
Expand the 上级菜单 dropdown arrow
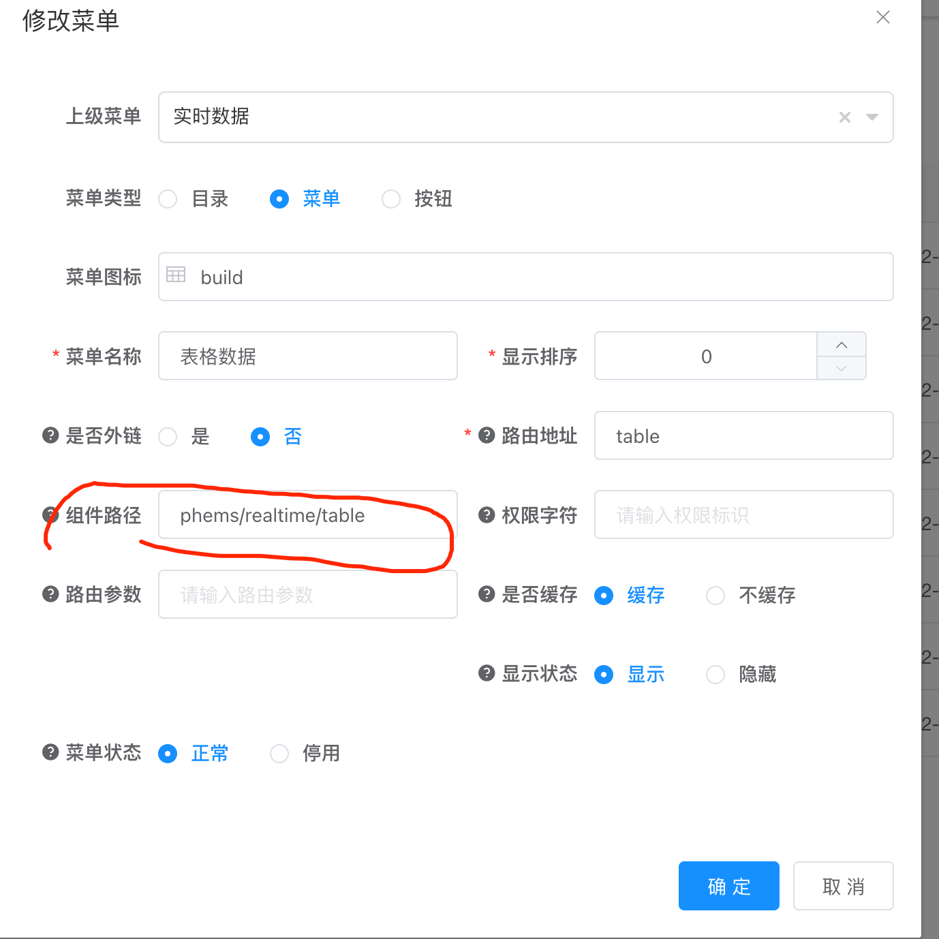pos(872,117)
